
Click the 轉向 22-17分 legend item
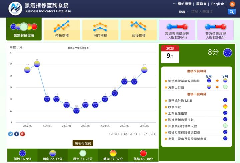[x=53, y=155]
